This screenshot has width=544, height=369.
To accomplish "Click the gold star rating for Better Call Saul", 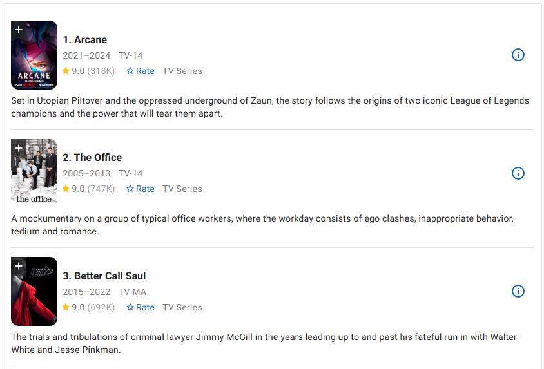I will coord(66,307).
